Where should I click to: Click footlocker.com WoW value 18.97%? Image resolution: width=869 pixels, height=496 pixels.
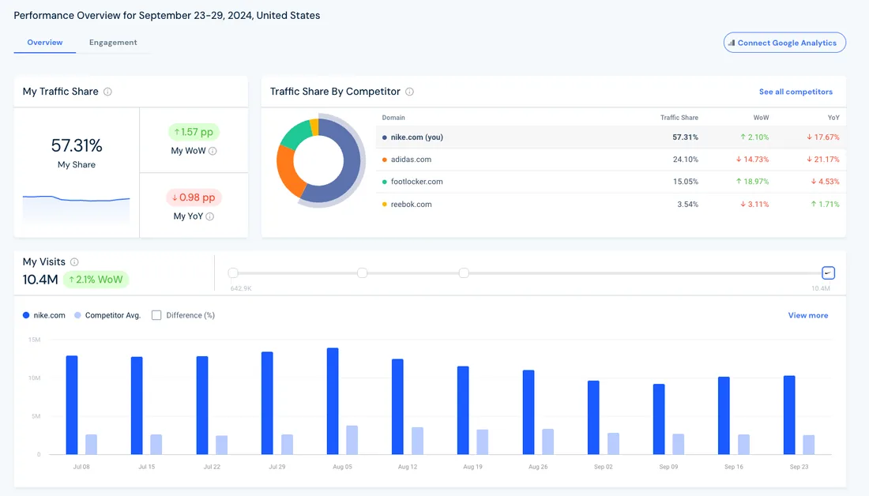click(x=752, y=182)
